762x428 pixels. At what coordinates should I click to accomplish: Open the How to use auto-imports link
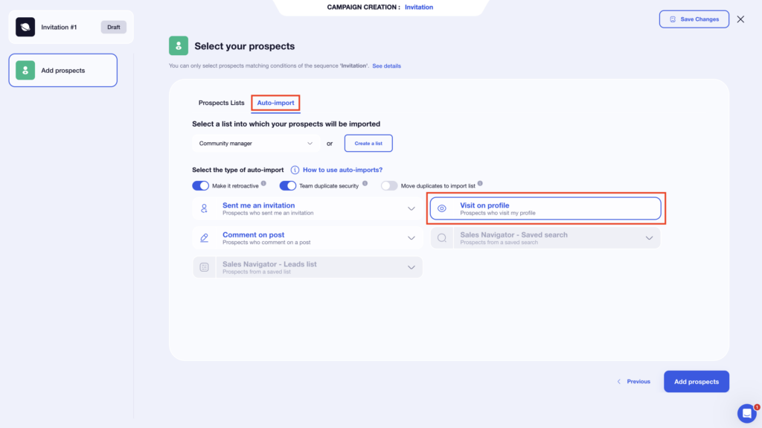(342, 170)
